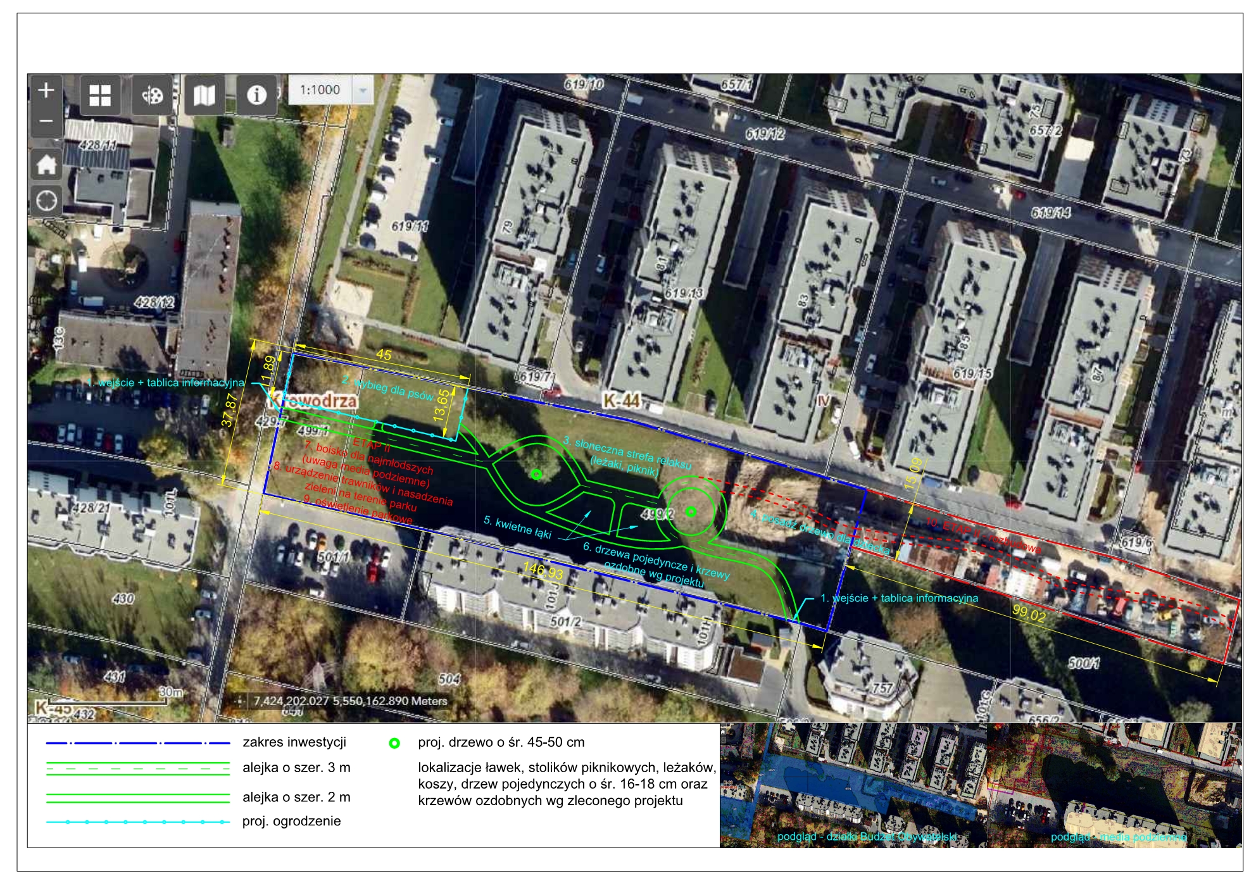The width and height of the screenshot is (1256, 888).
Task: Click the small icon left of coordinates
Action: (x=239, y=701)
